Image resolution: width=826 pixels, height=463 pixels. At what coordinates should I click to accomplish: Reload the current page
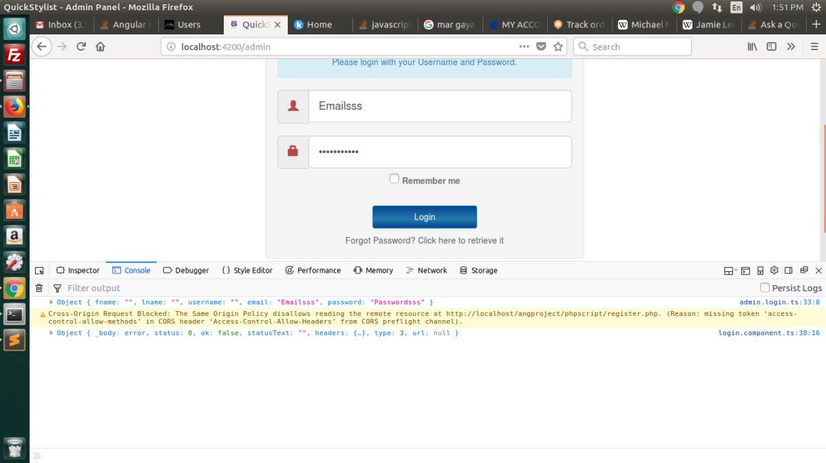[x=81, y=47]
